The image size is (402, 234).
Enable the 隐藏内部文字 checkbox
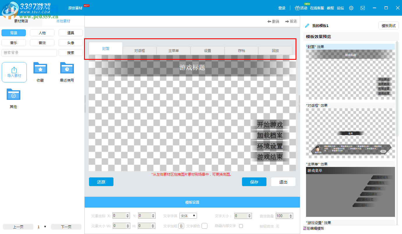pos(241,226)
